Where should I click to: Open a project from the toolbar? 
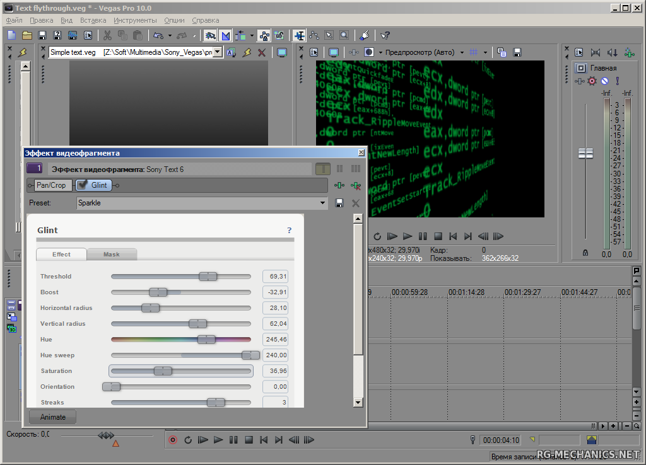click(x=26, y=35)
